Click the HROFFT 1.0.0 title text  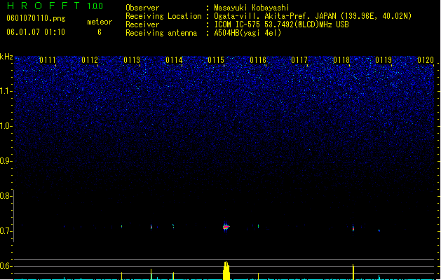point(55,6)
